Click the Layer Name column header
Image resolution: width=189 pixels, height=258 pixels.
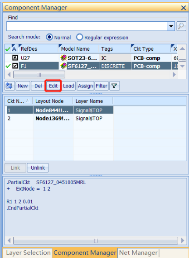[x=93, y=101]
